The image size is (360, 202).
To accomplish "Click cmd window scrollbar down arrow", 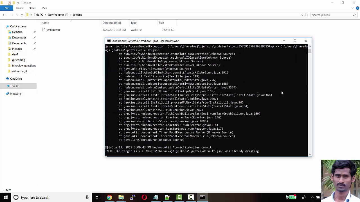I will tap(310, 154).
